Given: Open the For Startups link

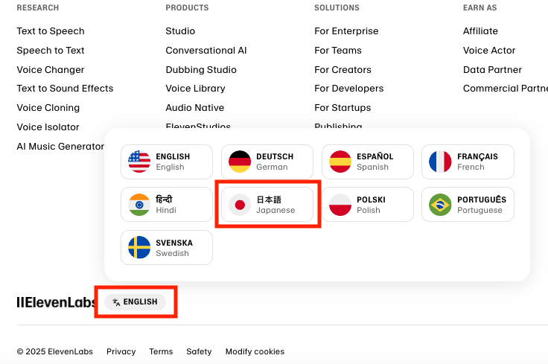Looking at the screenshot, I should tap(342, 108).
